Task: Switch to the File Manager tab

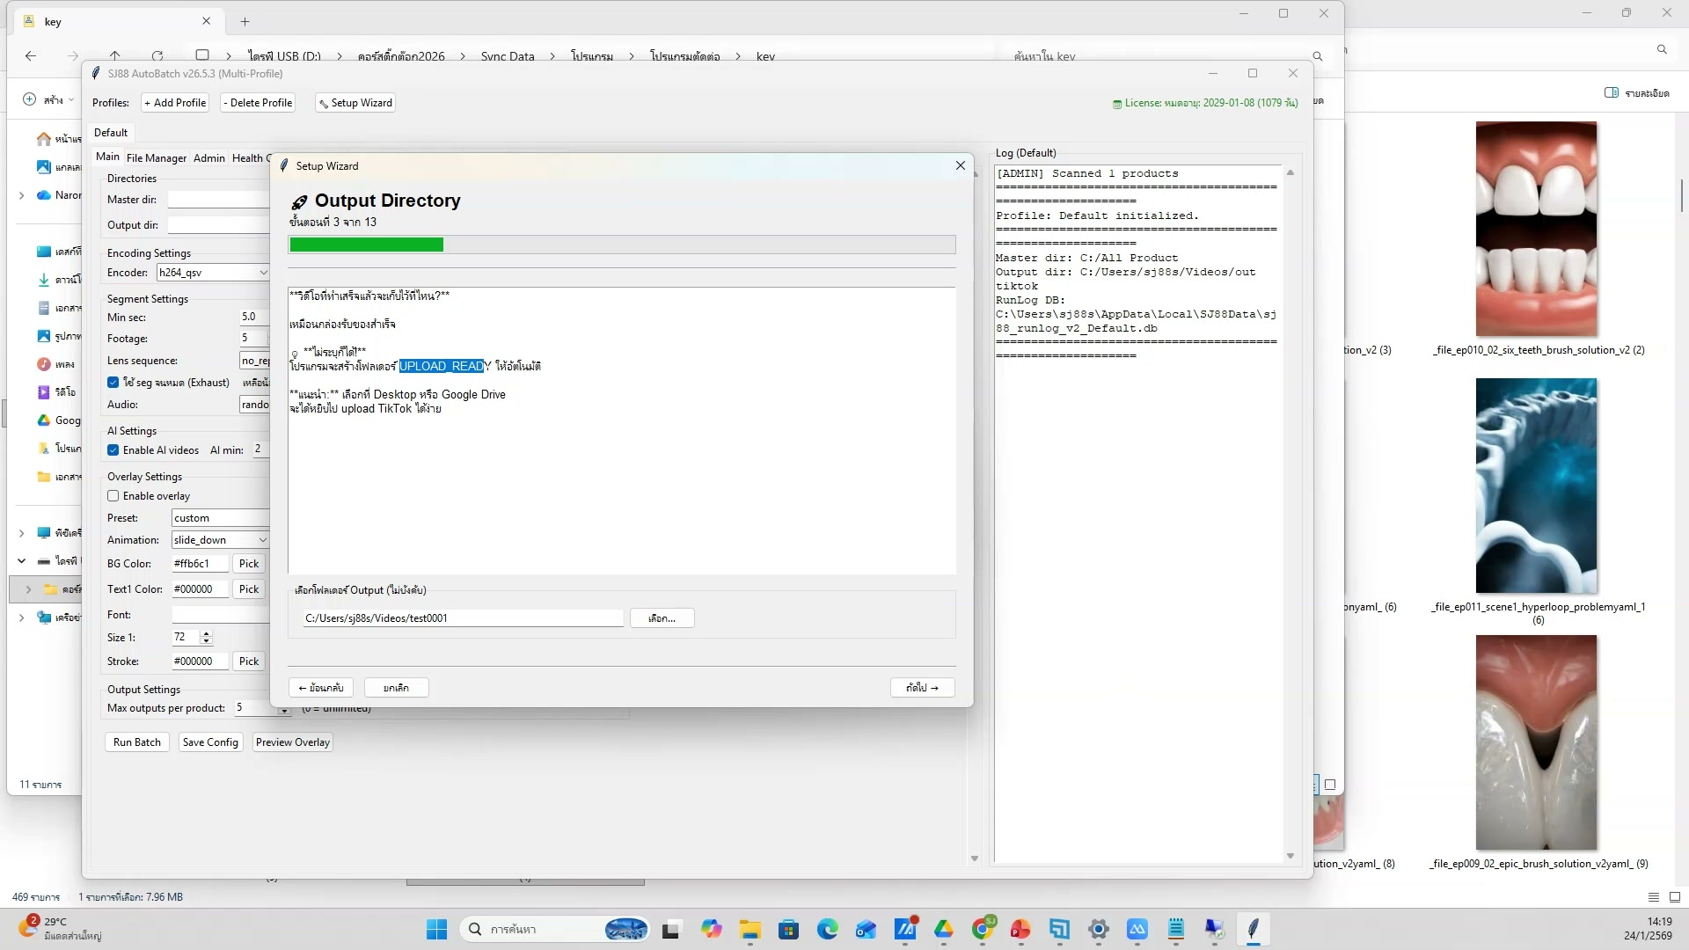Action: [156, 158]
